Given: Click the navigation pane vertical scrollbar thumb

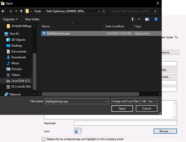Looking at the screenshot, I should pos(35,71).
